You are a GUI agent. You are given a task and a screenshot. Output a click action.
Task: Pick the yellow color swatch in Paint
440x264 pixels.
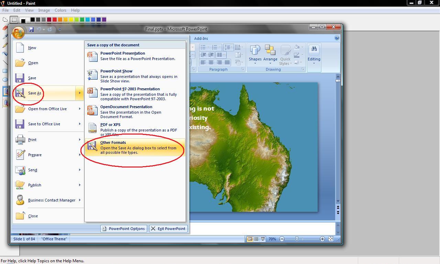71,20
